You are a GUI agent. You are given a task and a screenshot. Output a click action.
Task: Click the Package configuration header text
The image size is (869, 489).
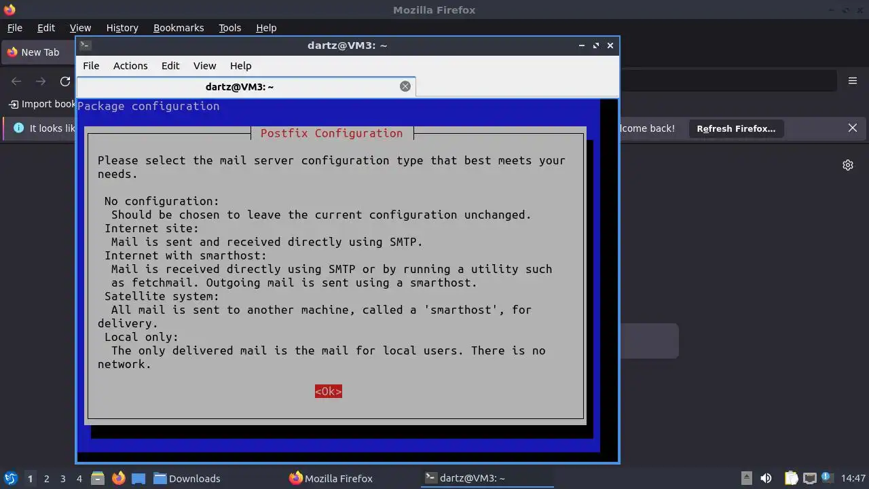point(148,106)
